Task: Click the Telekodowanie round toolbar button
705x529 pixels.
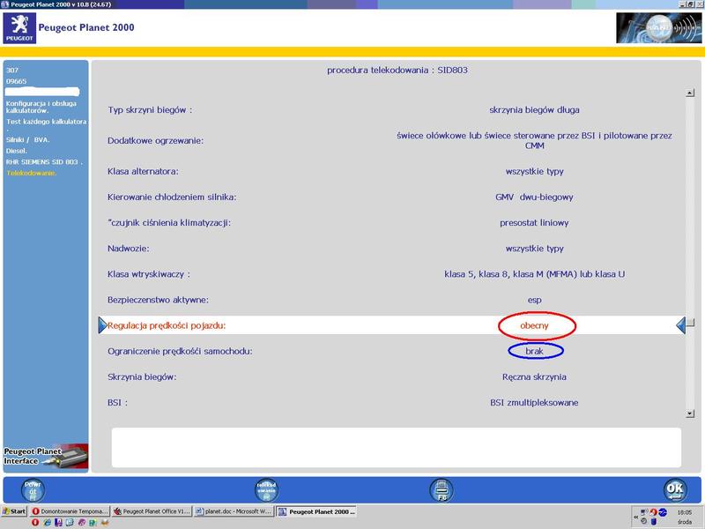Action: 266,489
